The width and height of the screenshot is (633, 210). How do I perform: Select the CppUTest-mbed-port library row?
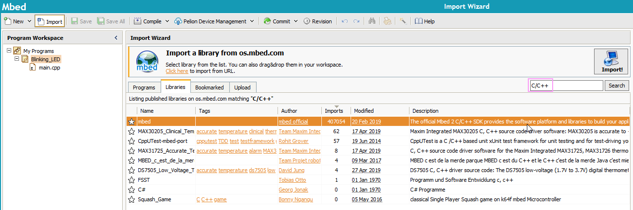378,141
